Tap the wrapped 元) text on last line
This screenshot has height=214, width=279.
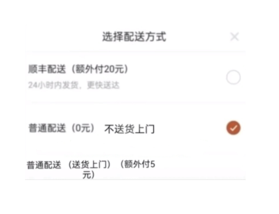(89, 175)
